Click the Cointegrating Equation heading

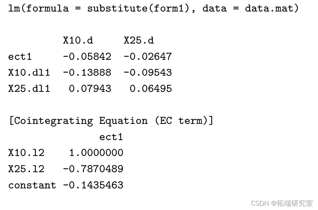click(x=111, y=121)
